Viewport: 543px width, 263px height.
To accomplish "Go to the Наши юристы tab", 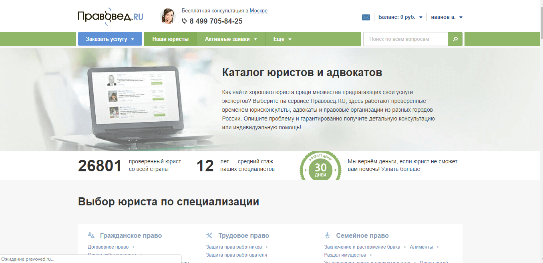I will 170,39.
